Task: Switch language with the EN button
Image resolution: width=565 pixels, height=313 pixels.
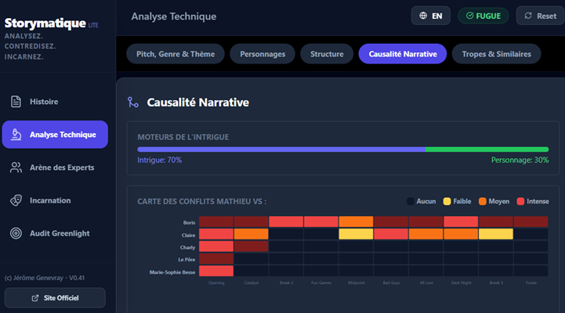Action: 430,16
